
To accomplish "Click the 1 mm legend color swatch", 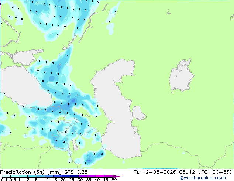I will (23, 176).
